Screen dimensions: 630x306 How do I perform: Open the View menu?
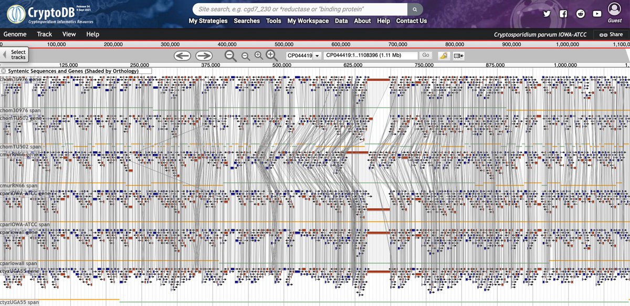(x=69, y=34)
